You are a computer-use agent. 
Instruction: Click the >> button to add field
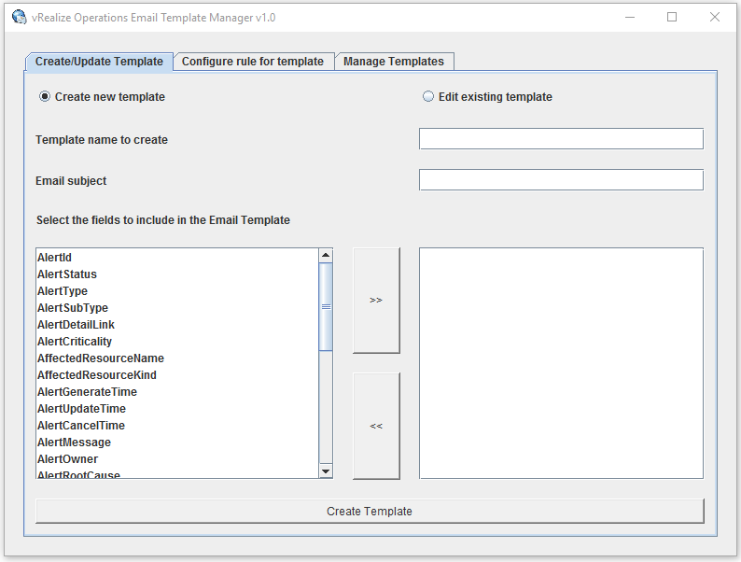[376, 301]
